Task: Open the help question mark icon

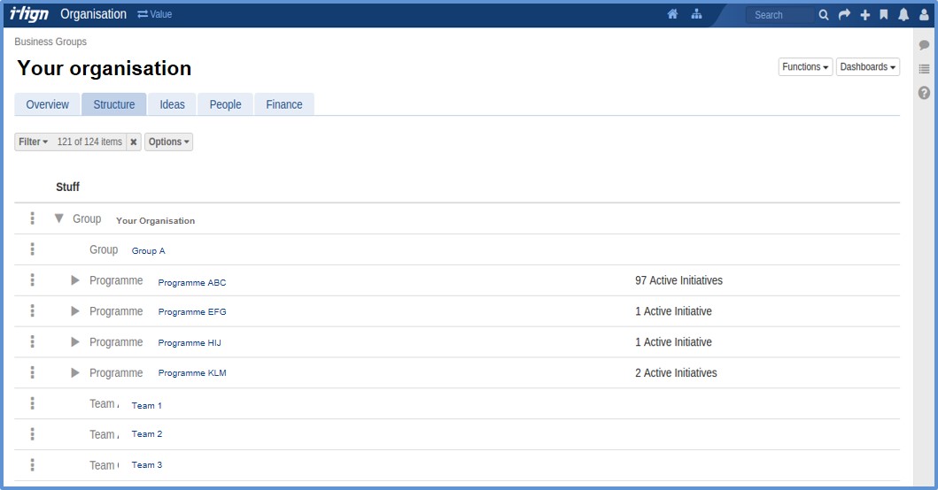Action: click(x=924, y=93)
